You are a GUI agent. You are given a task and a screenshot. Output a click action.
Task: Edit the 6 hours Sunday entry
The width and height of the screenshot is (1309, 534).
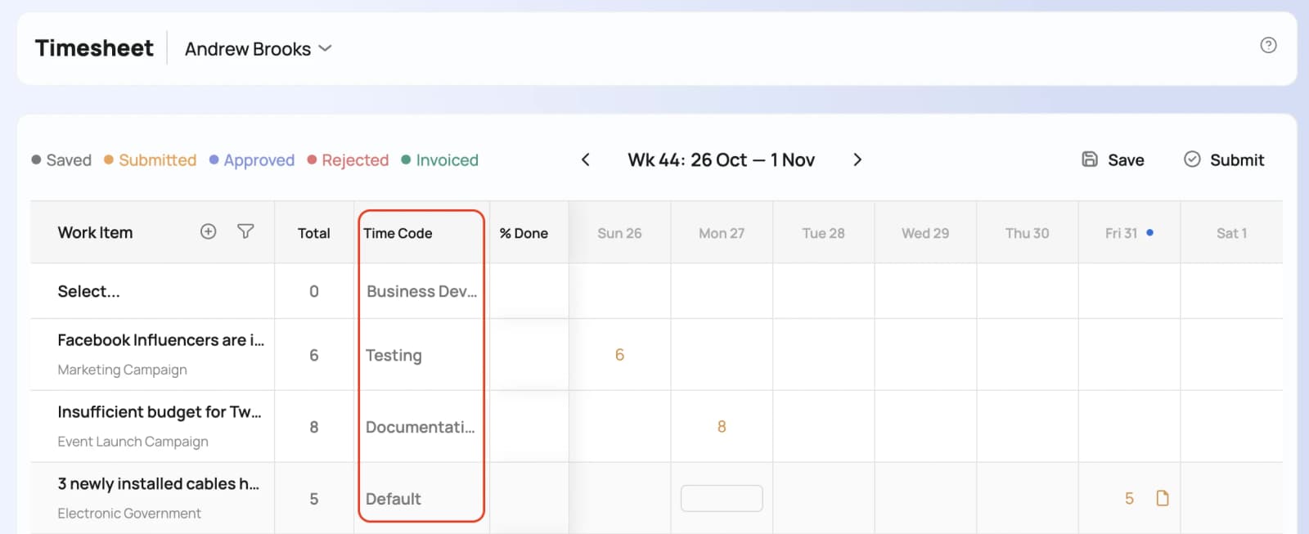(619, 355)
